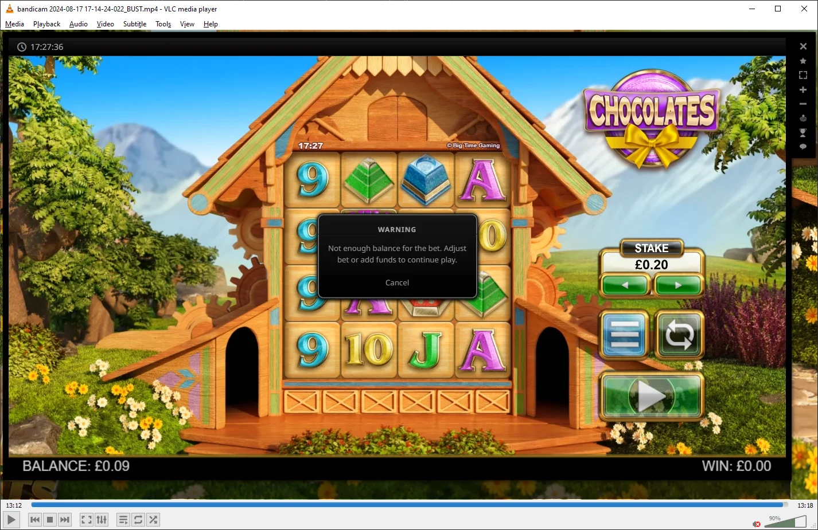Image resolution: width=818 pixels, height=530 pixels.
Task: Open the Subtitle menu
Action: tap(135, 24)
